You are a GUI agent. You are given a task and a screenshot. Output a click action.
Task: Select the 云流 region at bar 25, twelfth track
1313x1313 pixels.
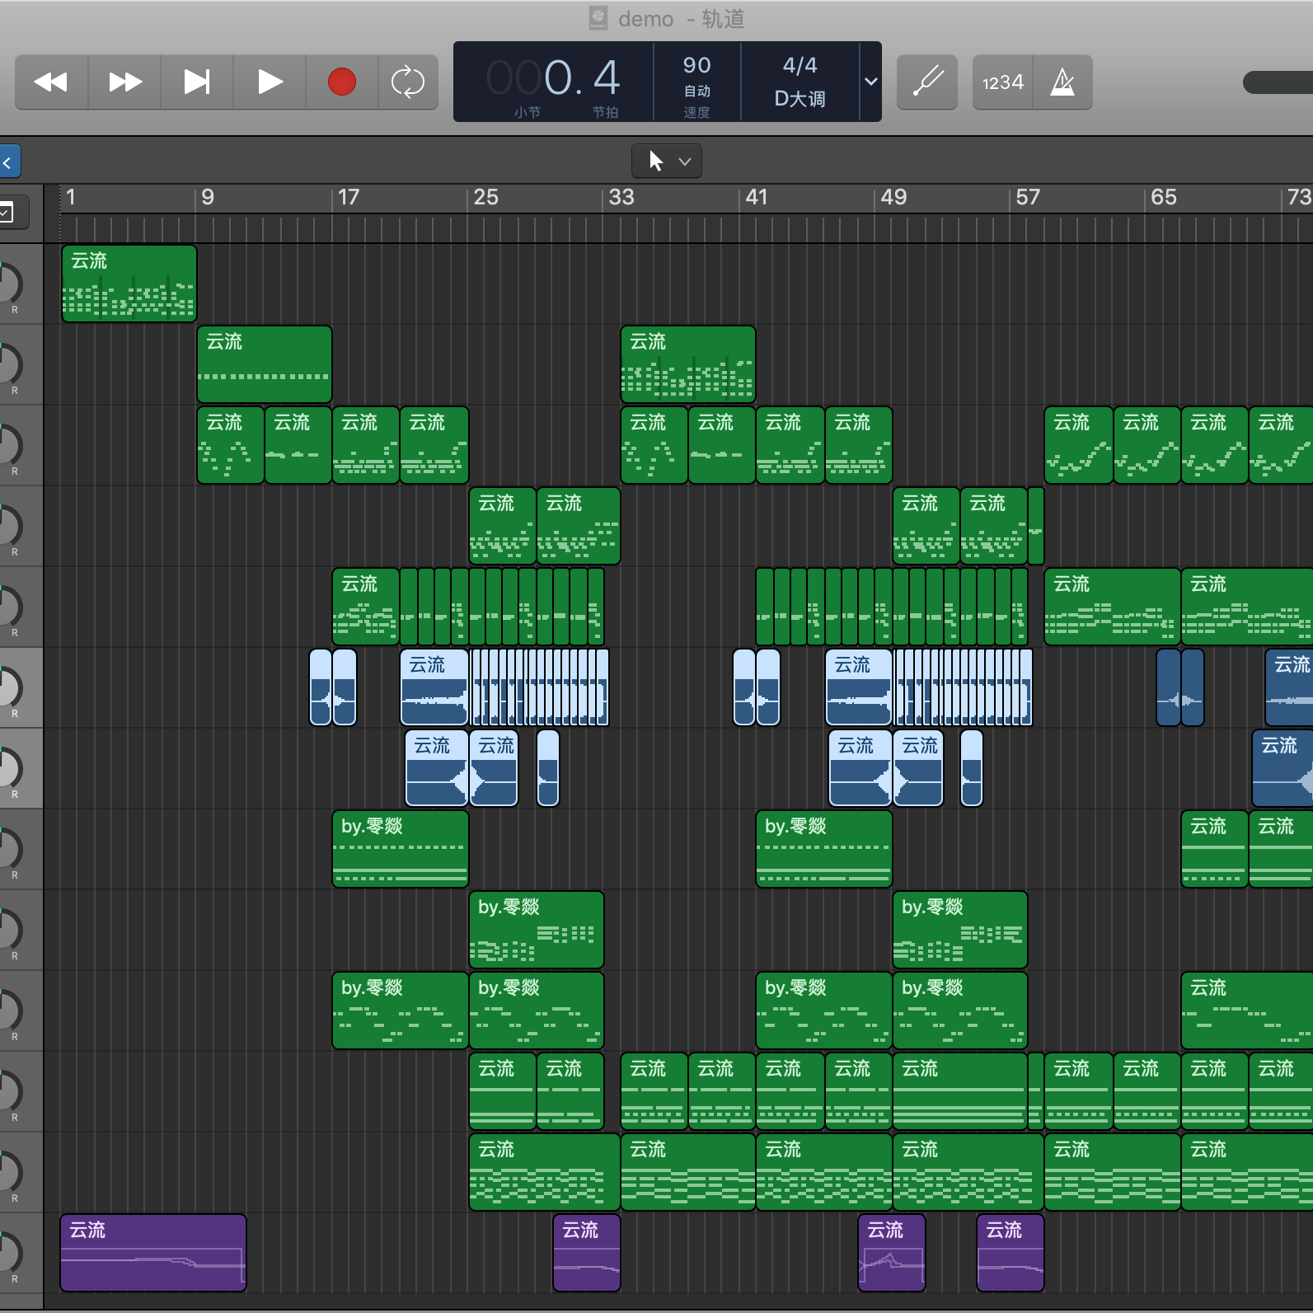tap(545, 1172)
